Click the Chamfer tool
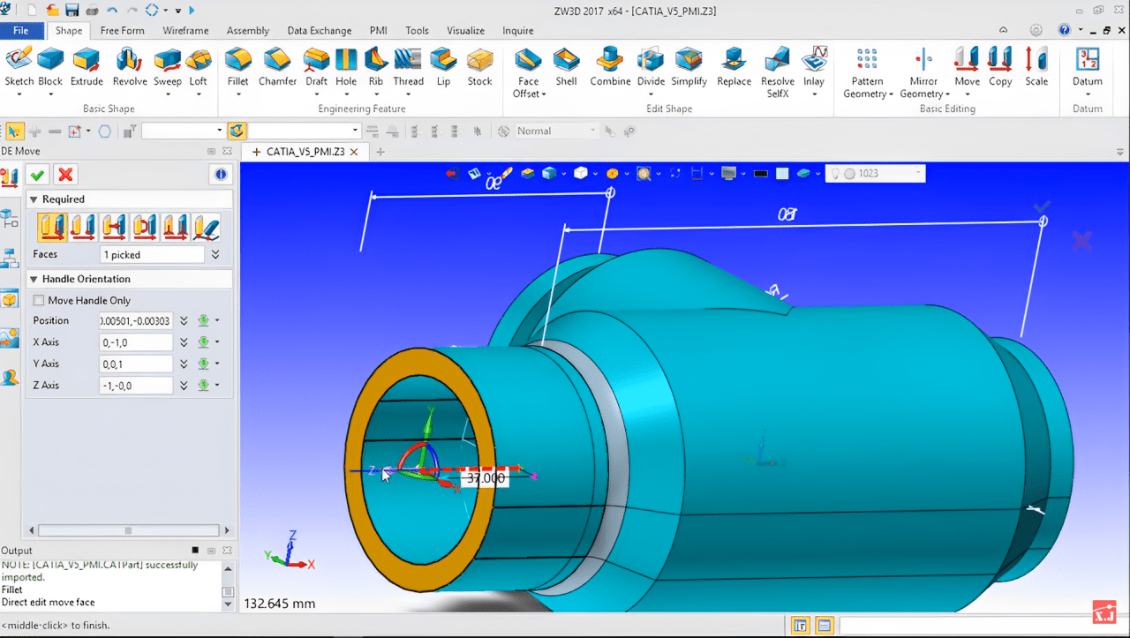 (277, 67)
